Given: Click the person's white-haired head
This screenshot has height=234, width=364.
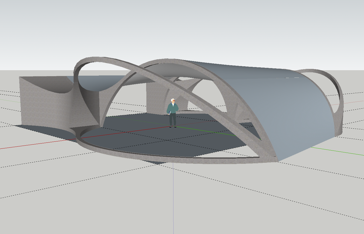Looking at the screenshot, I should (x=173, y=101).
